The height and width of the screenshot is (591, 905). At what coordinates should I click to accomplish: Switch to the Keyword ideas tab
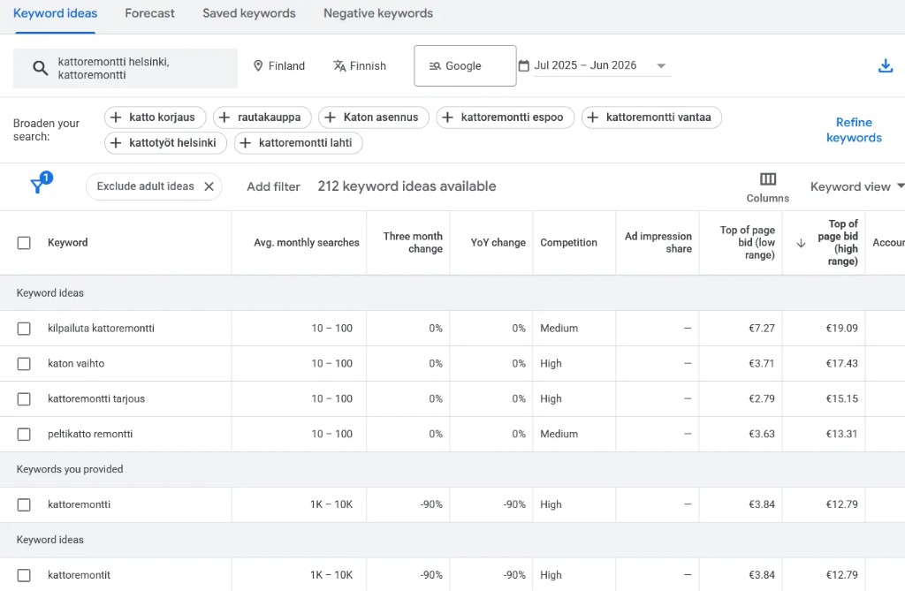click(x=56, y=13)
